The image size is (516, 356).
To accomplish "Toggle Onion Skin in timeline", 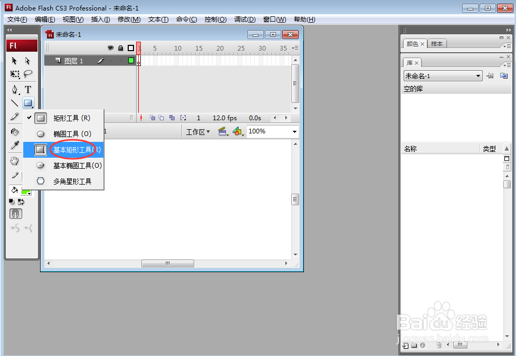I will [x=152, y=118].
